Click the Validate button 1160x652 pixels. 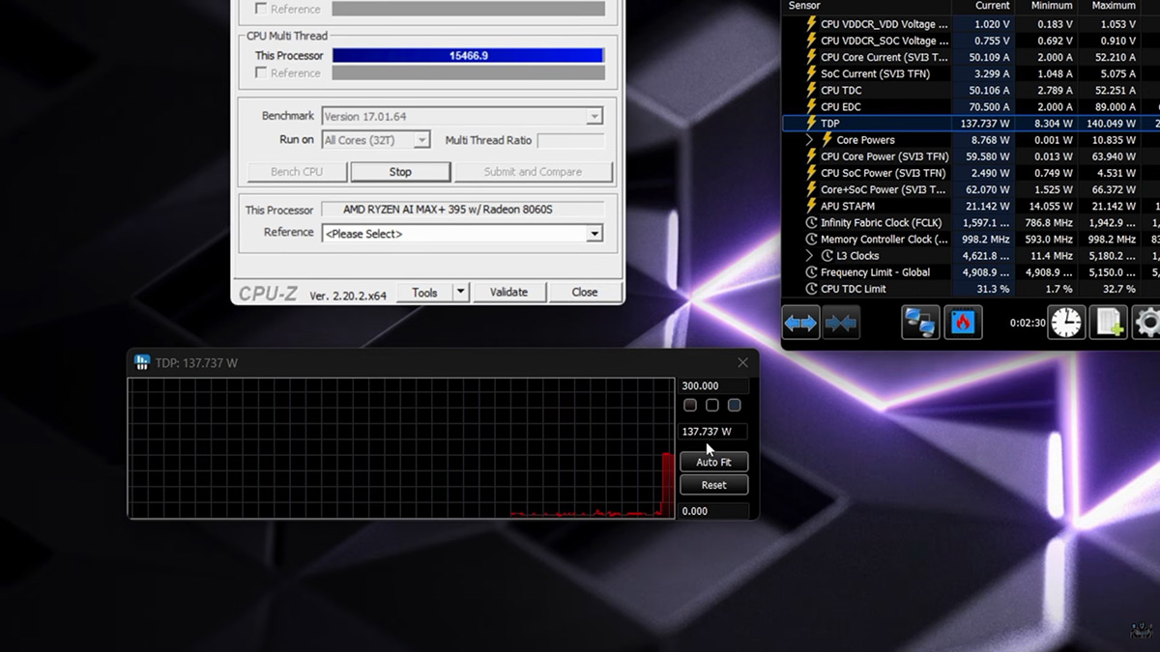coord(508,292)
